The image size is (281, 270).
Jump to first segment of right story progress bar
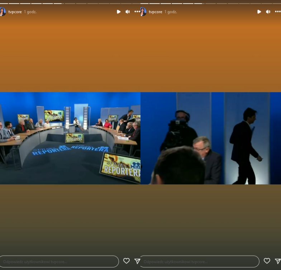pyautogui.click(x=144, y=4)
